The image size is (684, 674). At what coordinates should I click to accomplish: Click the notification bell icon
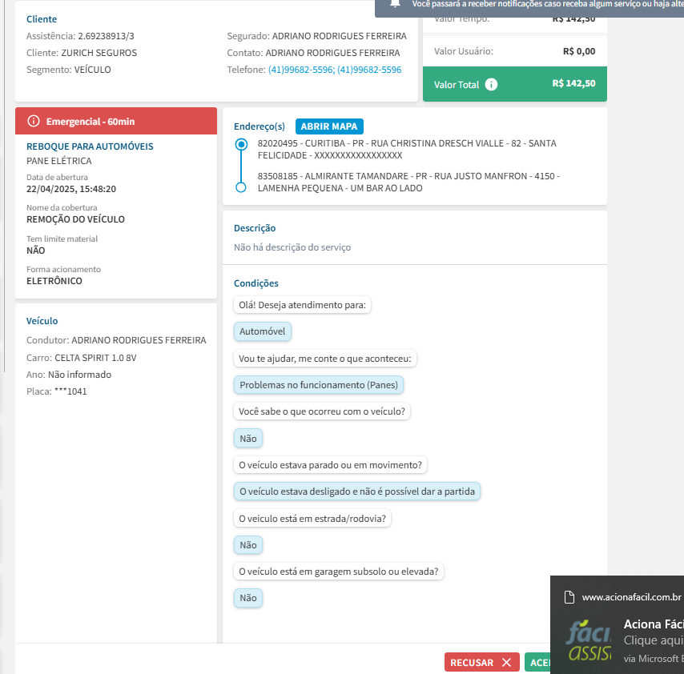tap(395, 4)
